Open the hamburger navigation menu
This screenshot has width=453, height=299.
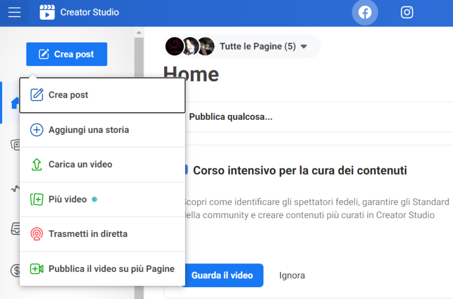14,12
